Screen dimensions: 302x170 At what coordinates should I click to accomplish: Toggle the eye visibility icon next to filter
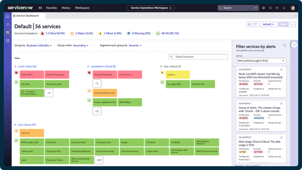click(249, 24)
